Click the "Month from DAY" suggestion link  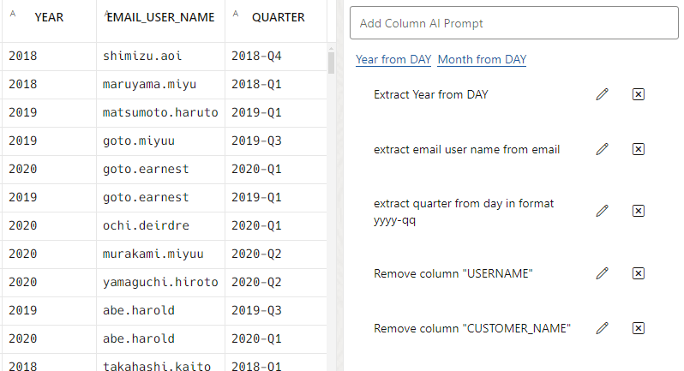[x=482, y=59]
